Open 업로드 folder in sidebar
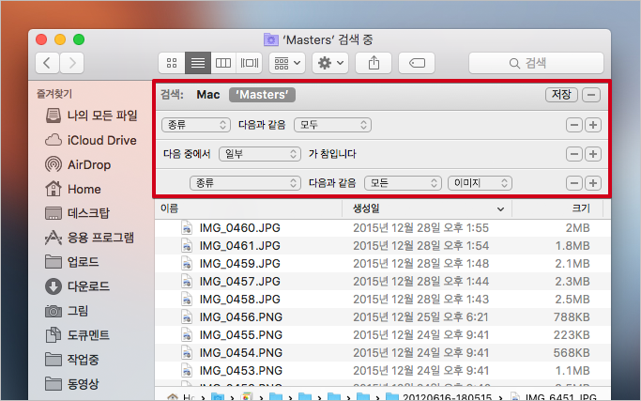 point(71,262)
